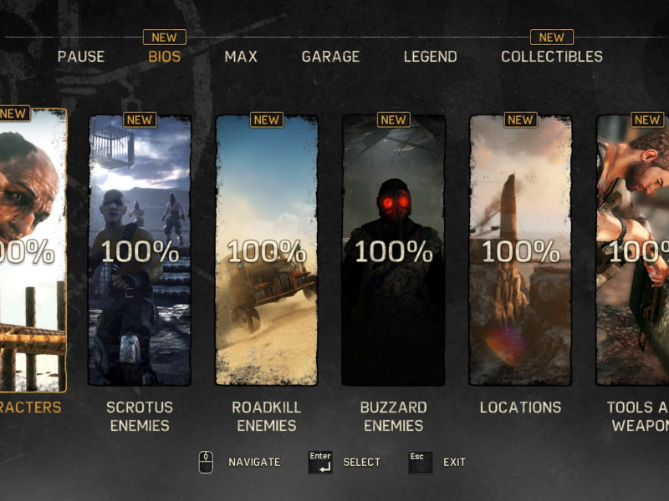Click the EXIT label
The width and height of the screenshot is (669, 501).
point(454,463)
